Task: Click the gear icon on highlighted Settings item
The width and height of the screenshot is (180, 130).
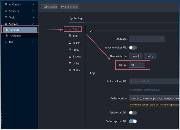Action: tap(7, 30)
